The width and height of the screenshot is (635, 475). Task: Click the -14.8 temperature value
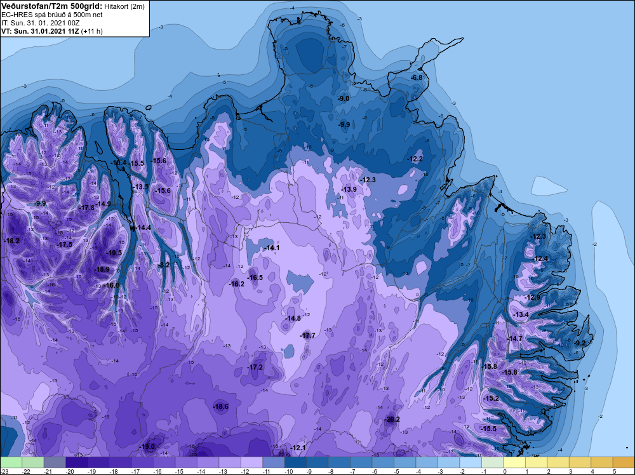point(293,318)
